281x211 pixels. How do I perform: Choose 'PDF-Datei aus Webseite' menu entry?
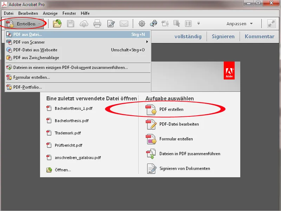(78, 50)
